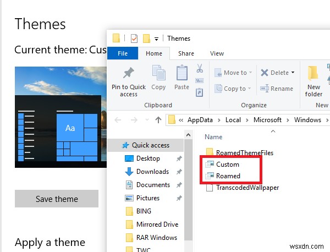
Task: Click Rename in the ribbon
Action: coord(277,89)
